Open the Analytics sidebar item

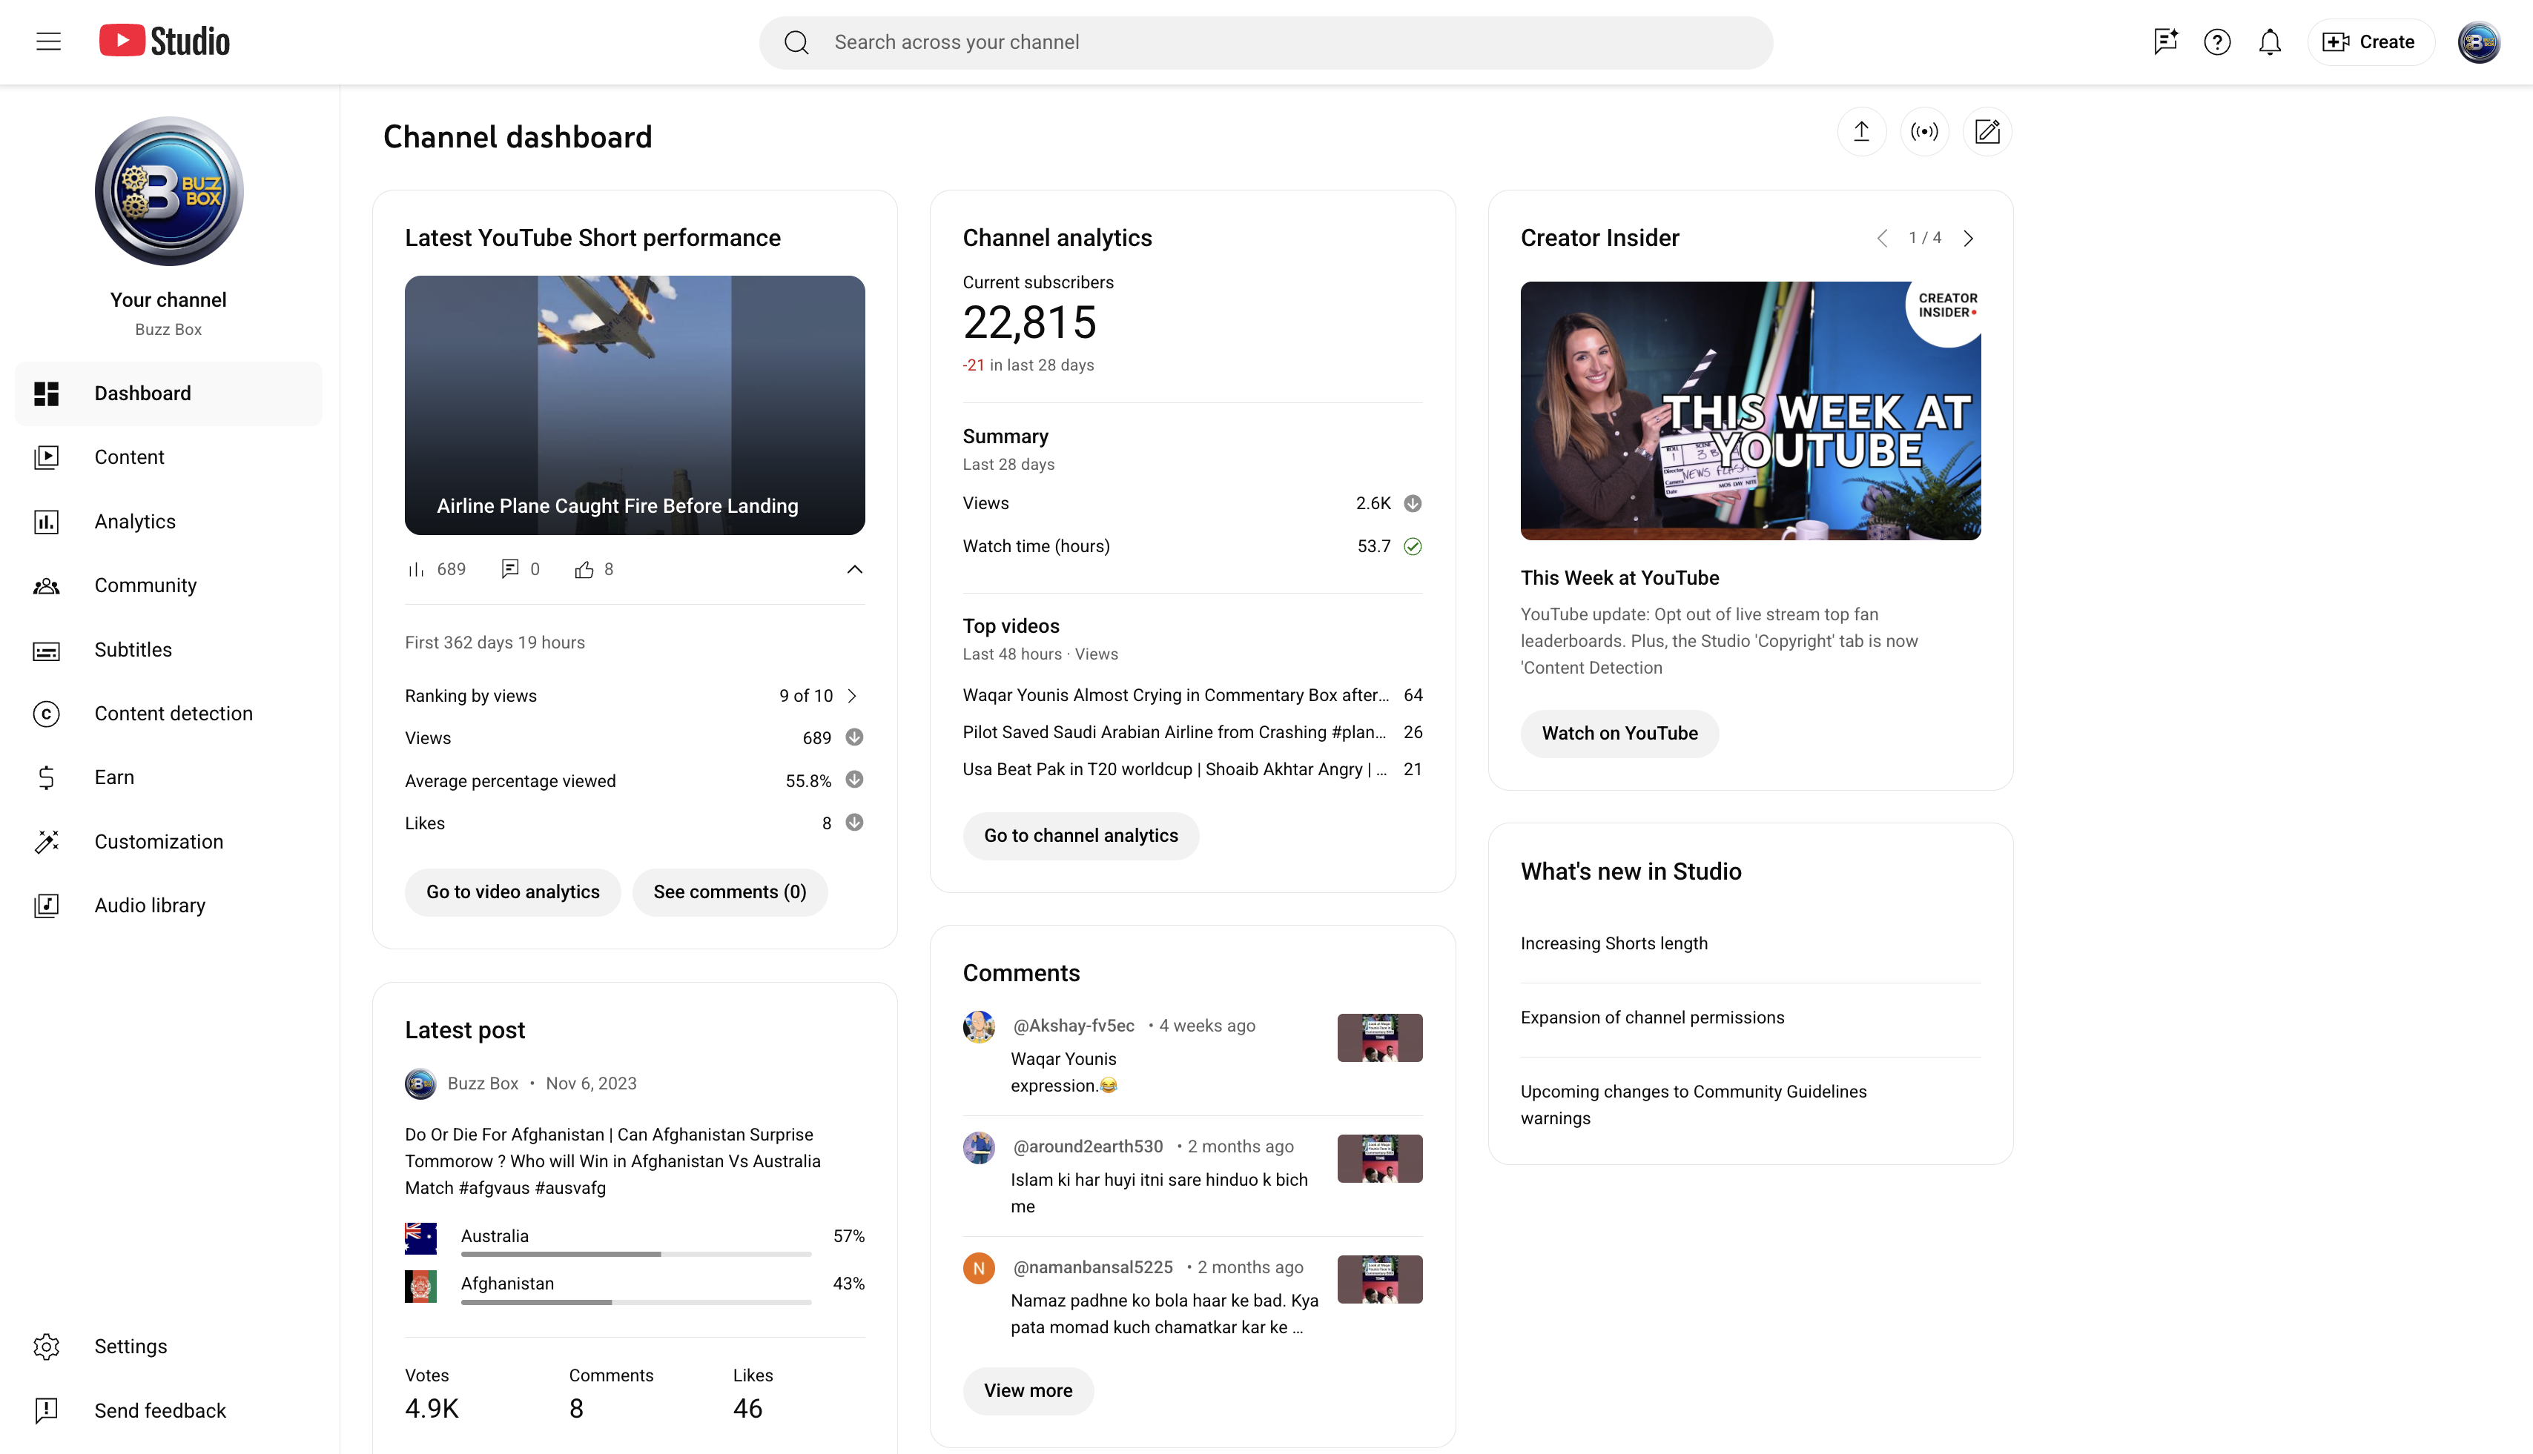169,521
